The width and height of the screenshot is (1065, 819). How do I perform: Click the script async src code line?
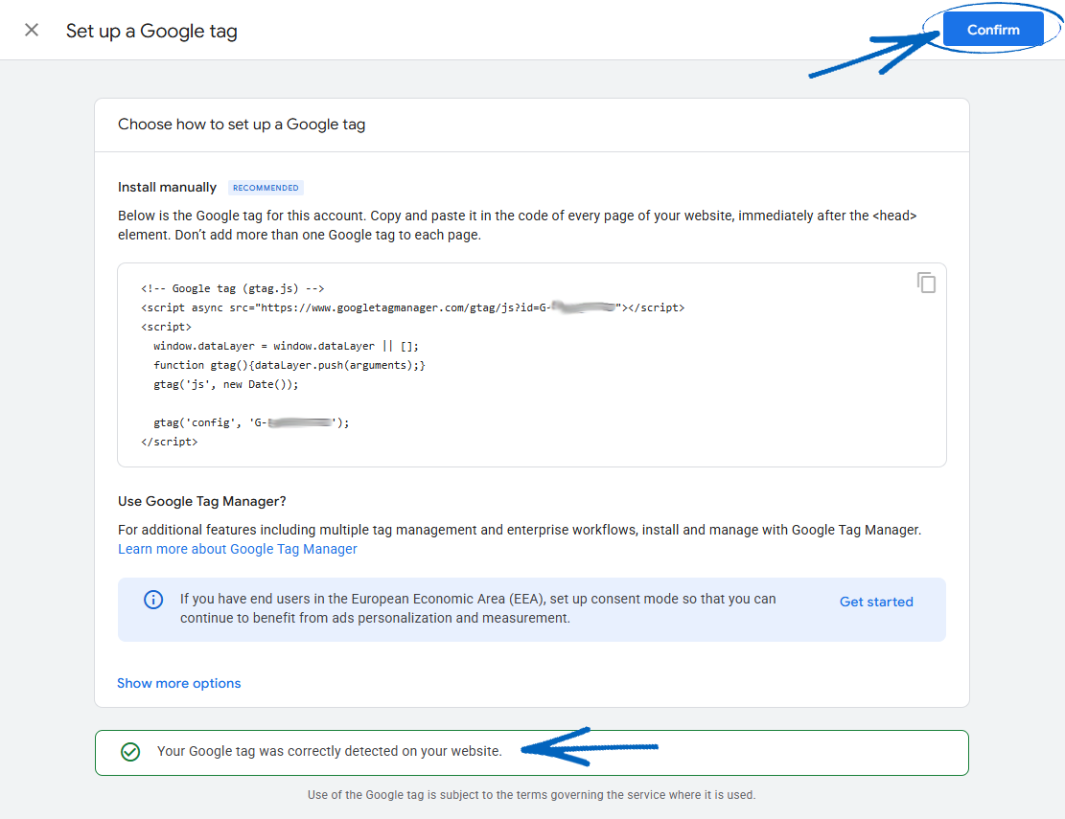tap(412, 307)
